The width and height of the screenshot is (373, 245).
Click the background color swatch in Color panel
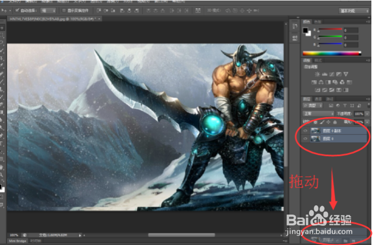309,34
